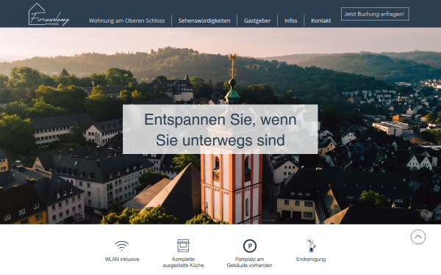Open the Gastgeber menu item

point(257,21)
